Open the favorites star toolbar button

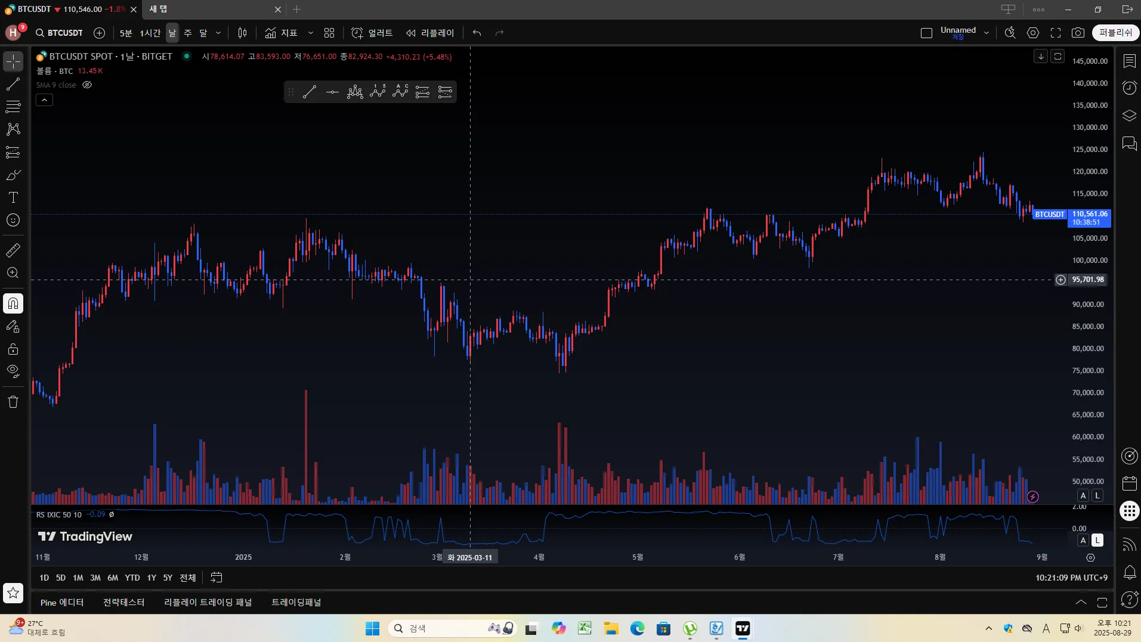pyautogui.click(x=13, y=593)
